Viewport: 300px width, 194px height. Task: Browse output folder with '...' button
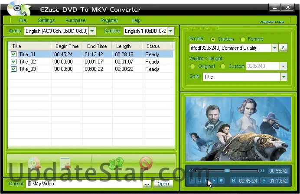click(x=147, y=184)
